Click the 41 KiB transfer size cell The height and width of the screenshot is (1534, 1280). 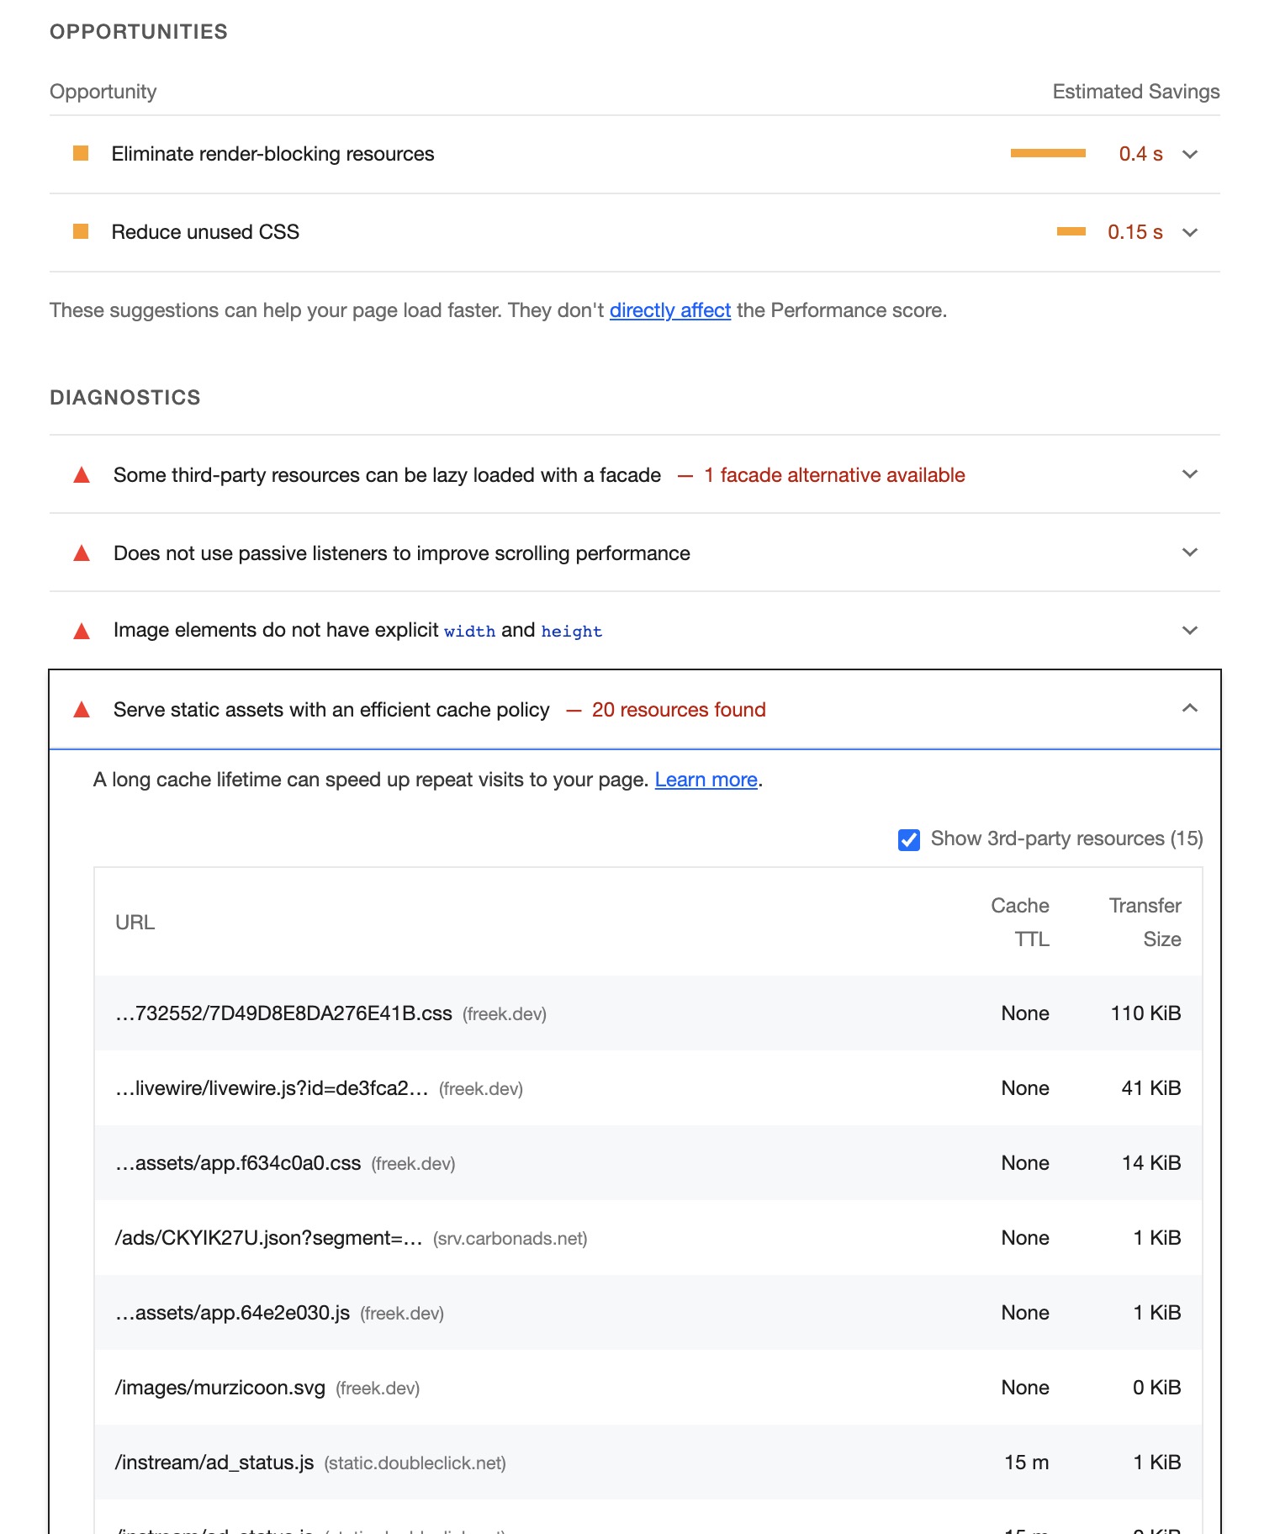coord(1150,1088)
